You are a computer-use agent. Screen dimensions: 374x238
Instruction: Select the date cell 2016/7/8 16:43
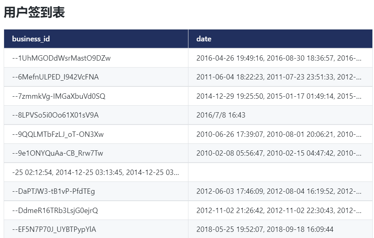click(221, 115)
